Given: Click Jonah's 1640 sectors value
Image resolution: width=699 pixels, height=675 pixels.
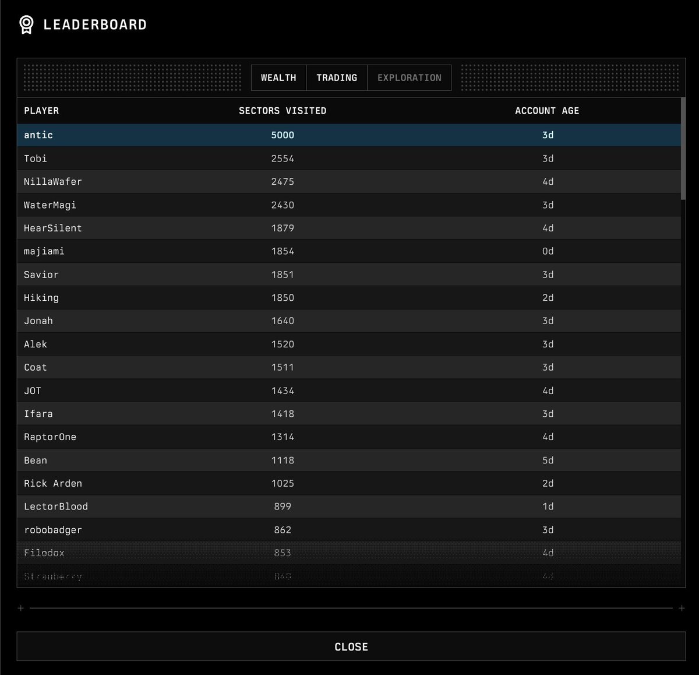Looking at the screenshot, I should [283, 321].
